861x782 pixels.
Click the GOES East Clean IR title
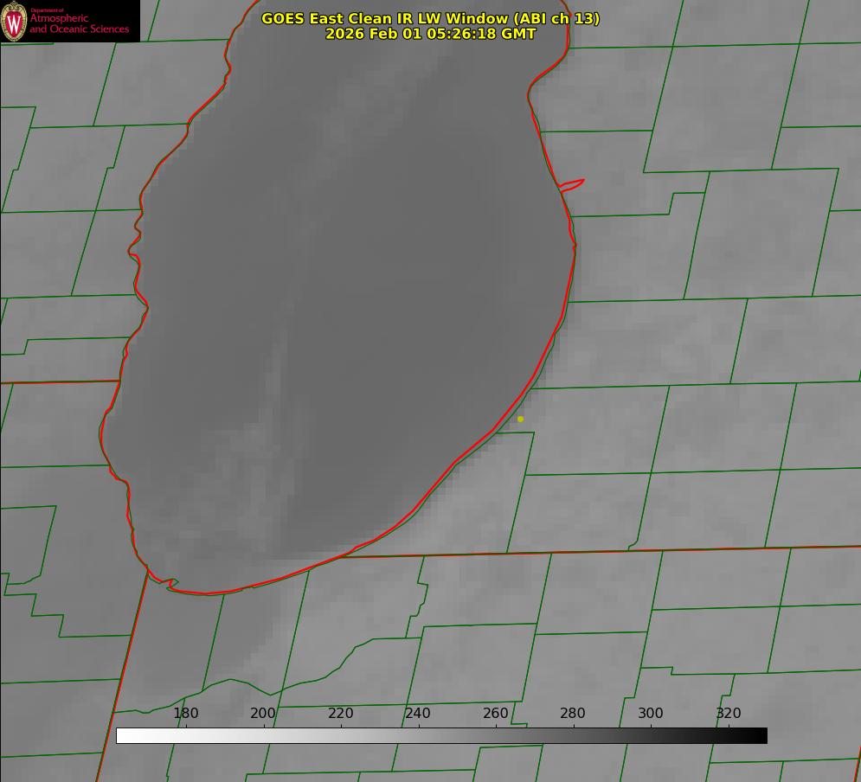(x=431, y=18)
